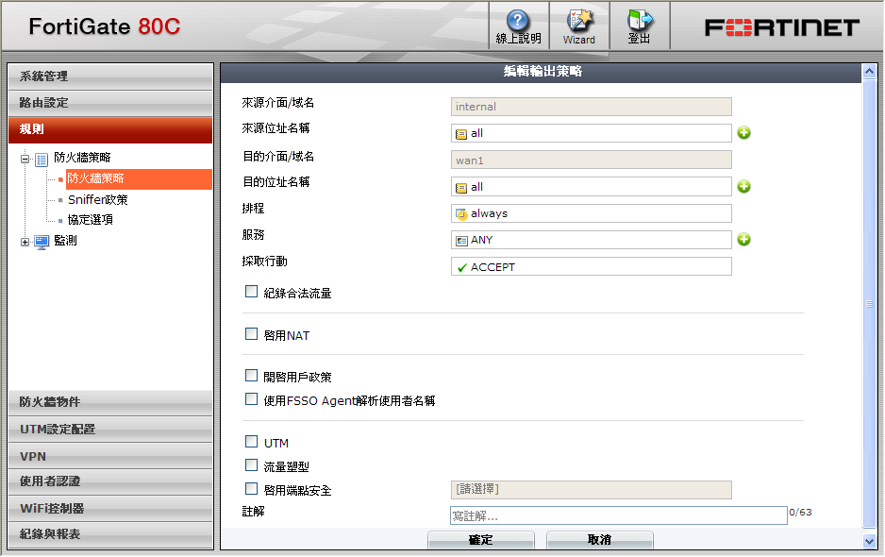Image resolution: width=885 pixels, height=557 pixels.
Task: Click the green check icon beside ACCEPT
Action: click(461, 267)
